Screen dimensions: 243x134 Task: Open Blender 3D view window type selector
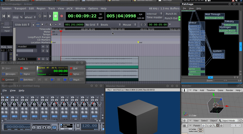point(185,120)
